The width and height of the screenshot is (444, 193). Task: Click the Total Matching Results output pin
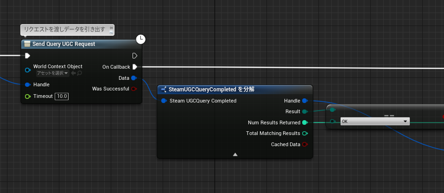click(305, 133)
